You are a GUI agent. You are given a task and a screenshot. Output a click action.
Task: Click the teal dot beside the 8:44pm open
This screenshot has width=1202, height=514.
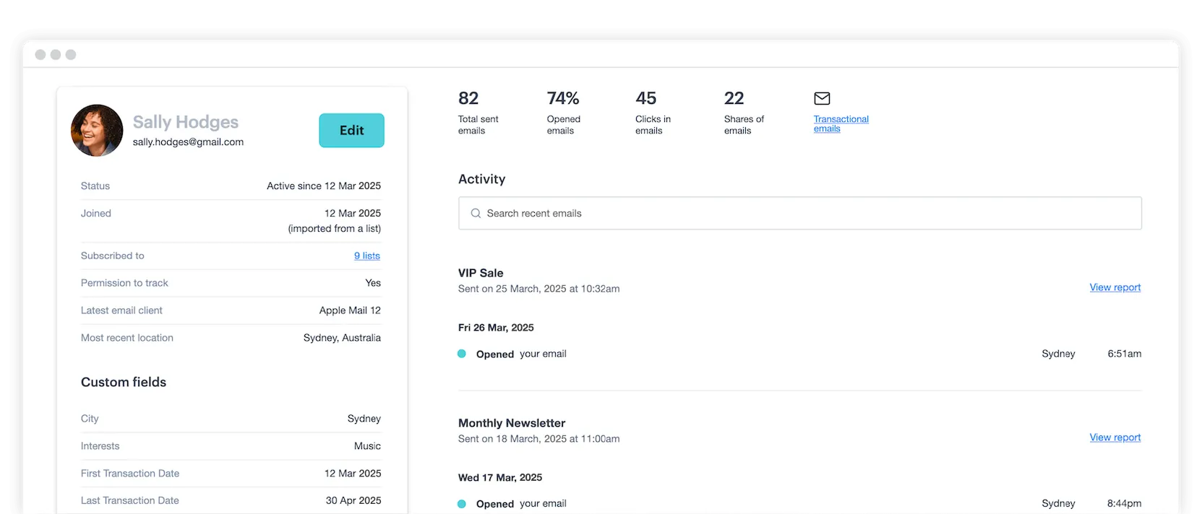point(462,504)
